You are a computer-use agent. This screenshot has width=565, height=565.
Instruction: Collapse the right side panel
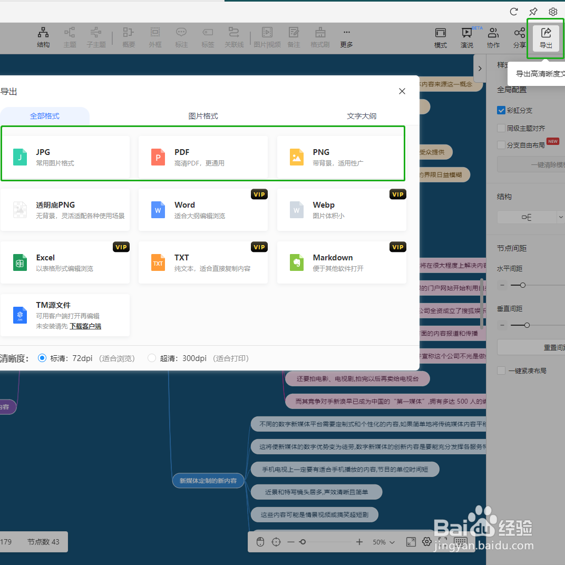[480, 69]
